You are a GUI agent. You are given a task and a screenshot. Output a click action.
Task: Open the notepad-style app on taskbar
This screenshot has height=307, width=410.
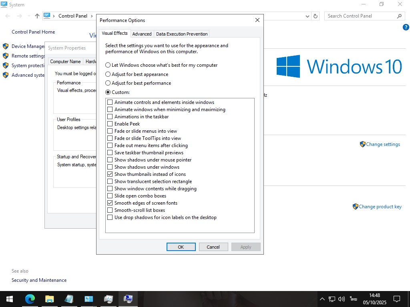[69, 299]
